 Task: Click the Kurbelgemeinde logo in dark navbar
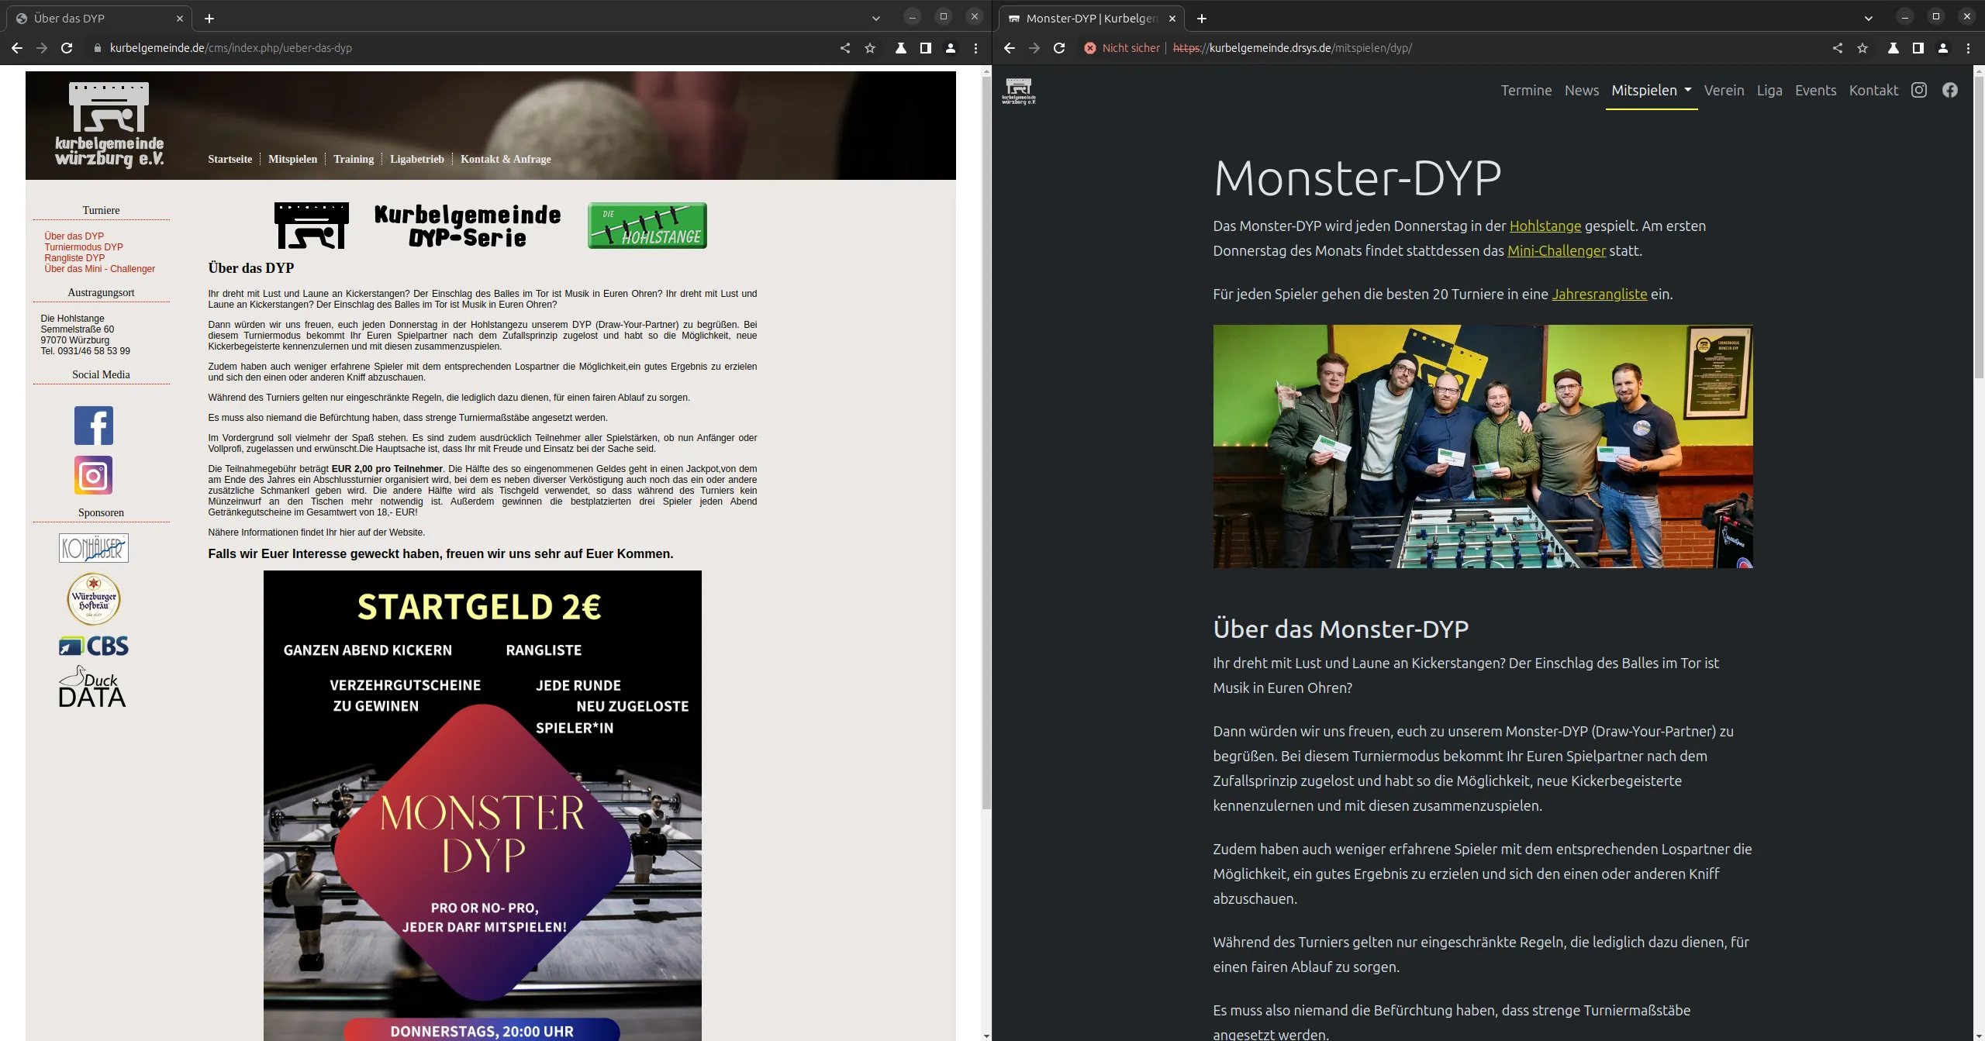1018,91
